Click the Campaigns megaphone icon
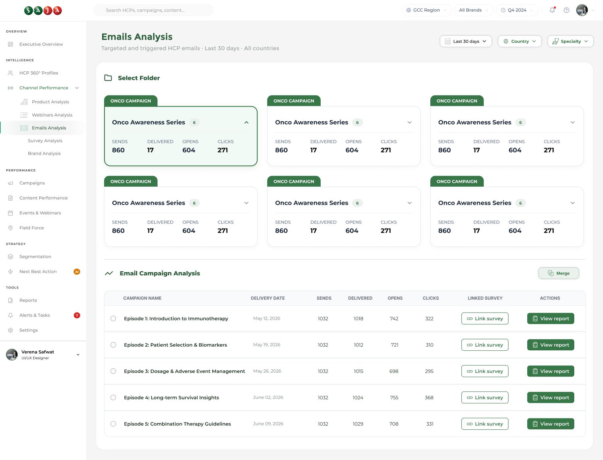 coord(10,183)
